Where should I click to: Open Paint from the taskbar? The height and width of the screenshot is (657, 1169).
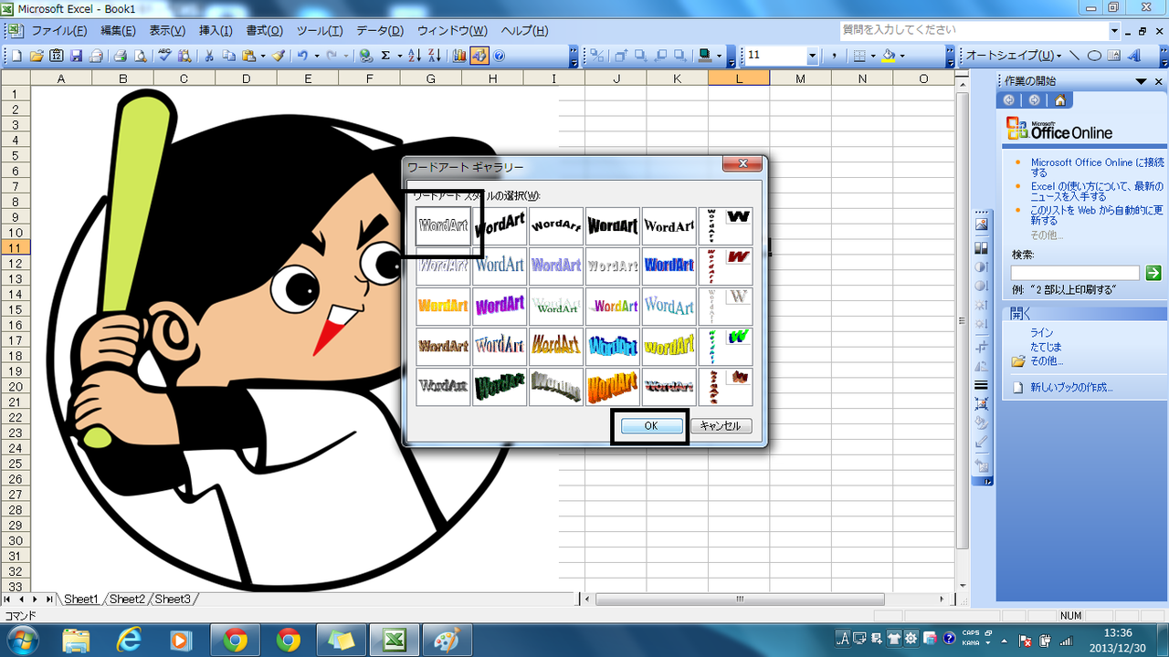click(447, 640)
